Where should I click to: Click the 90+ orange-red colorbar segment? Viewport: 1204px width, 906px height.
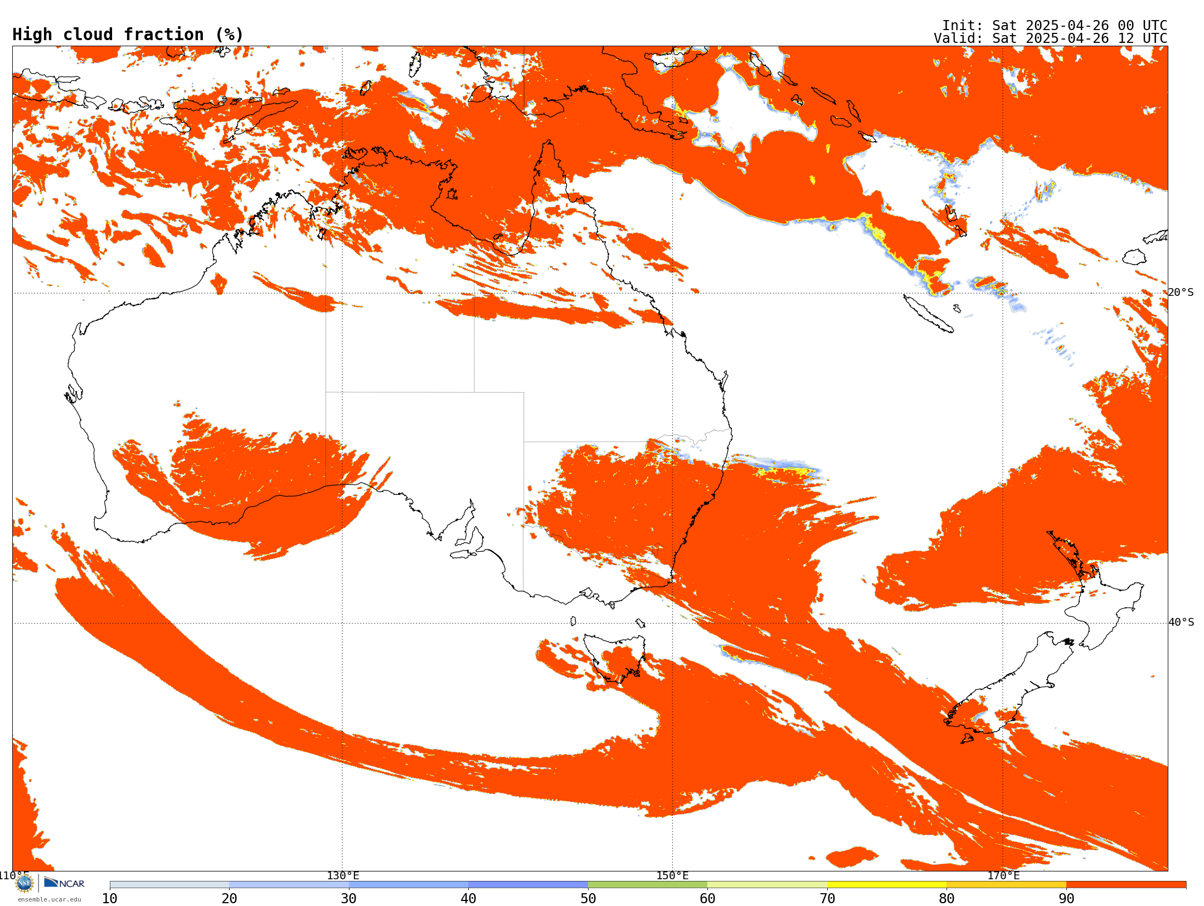click(1126, 885)
